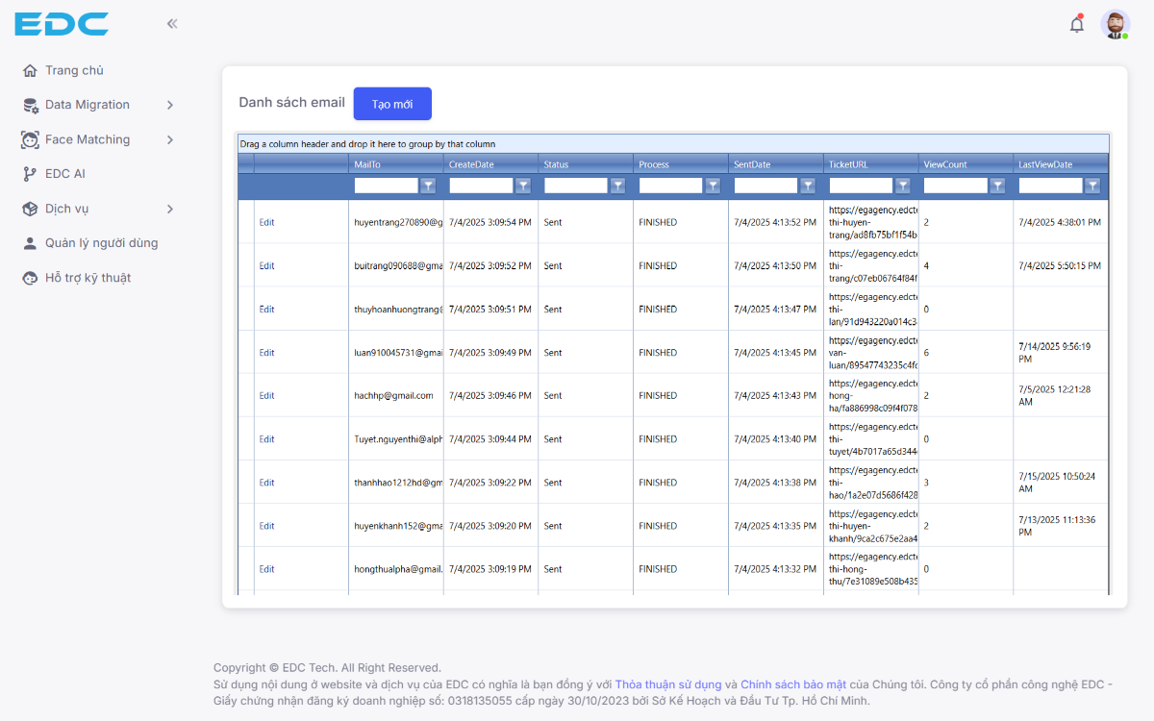Screen dimensions: 1154x721
Task: Open the EDC AI menu item
Action: [x=65, y=174]
